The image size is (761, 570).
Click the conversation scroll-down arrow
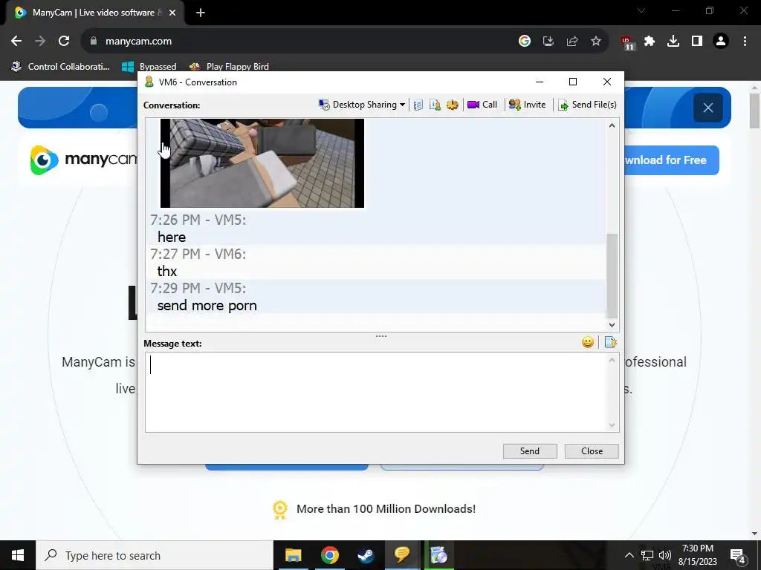tap(612, 325)
